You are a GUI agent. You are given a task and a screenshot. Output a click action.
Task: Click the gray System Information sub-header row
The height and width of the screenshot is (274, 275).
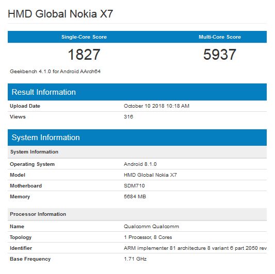(137, 152)
